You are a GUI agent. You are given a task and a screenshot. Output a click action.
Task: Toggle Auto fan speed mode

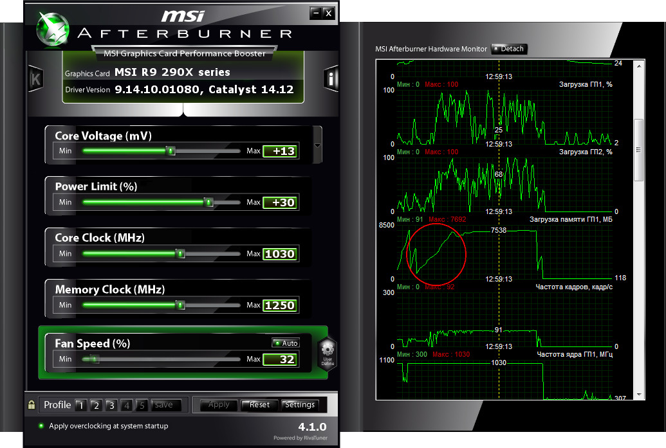[286, 343]
